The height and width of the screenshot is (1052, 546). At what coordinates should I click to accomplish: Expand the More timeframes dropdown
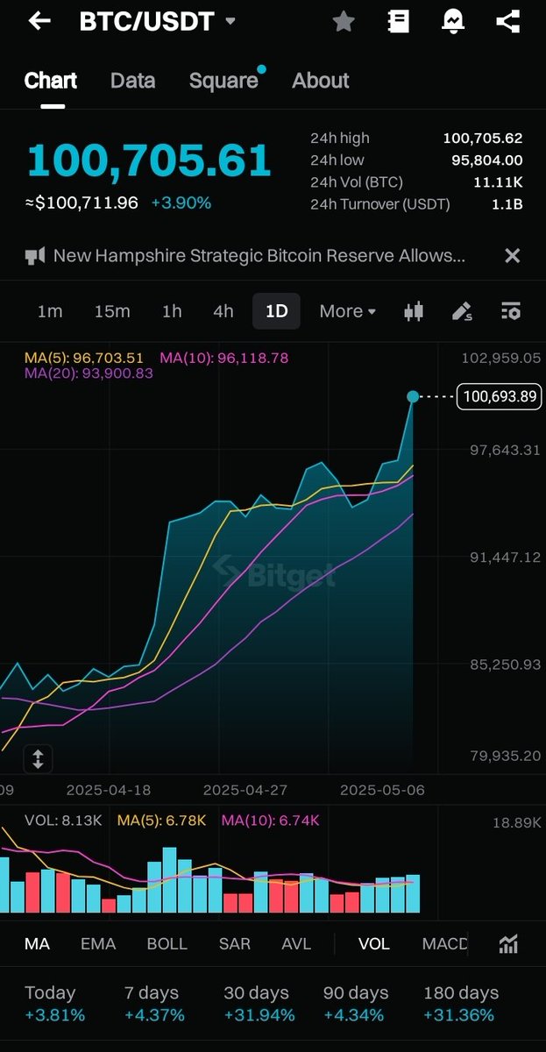pos(348,311)
